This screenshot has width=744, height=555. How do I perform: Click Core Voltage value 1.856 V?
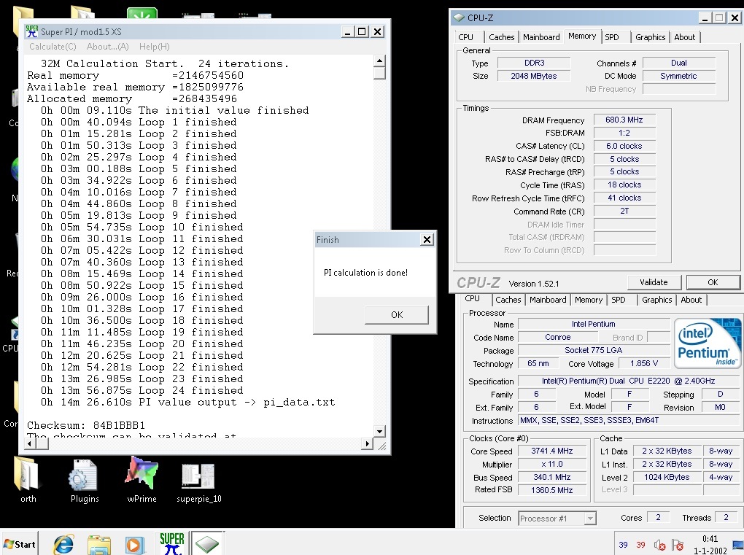[644, 363]
